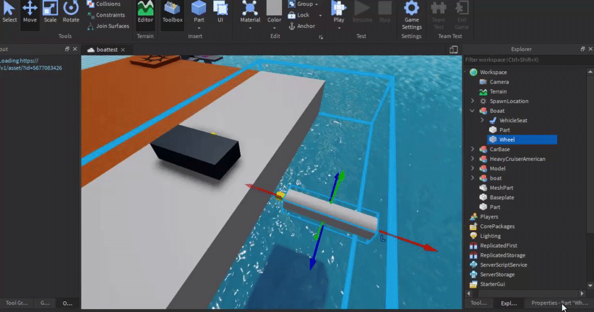Screen dimensions: 594x312
Task: Expand the CarBase node
Action: click(x=472, y=149)
